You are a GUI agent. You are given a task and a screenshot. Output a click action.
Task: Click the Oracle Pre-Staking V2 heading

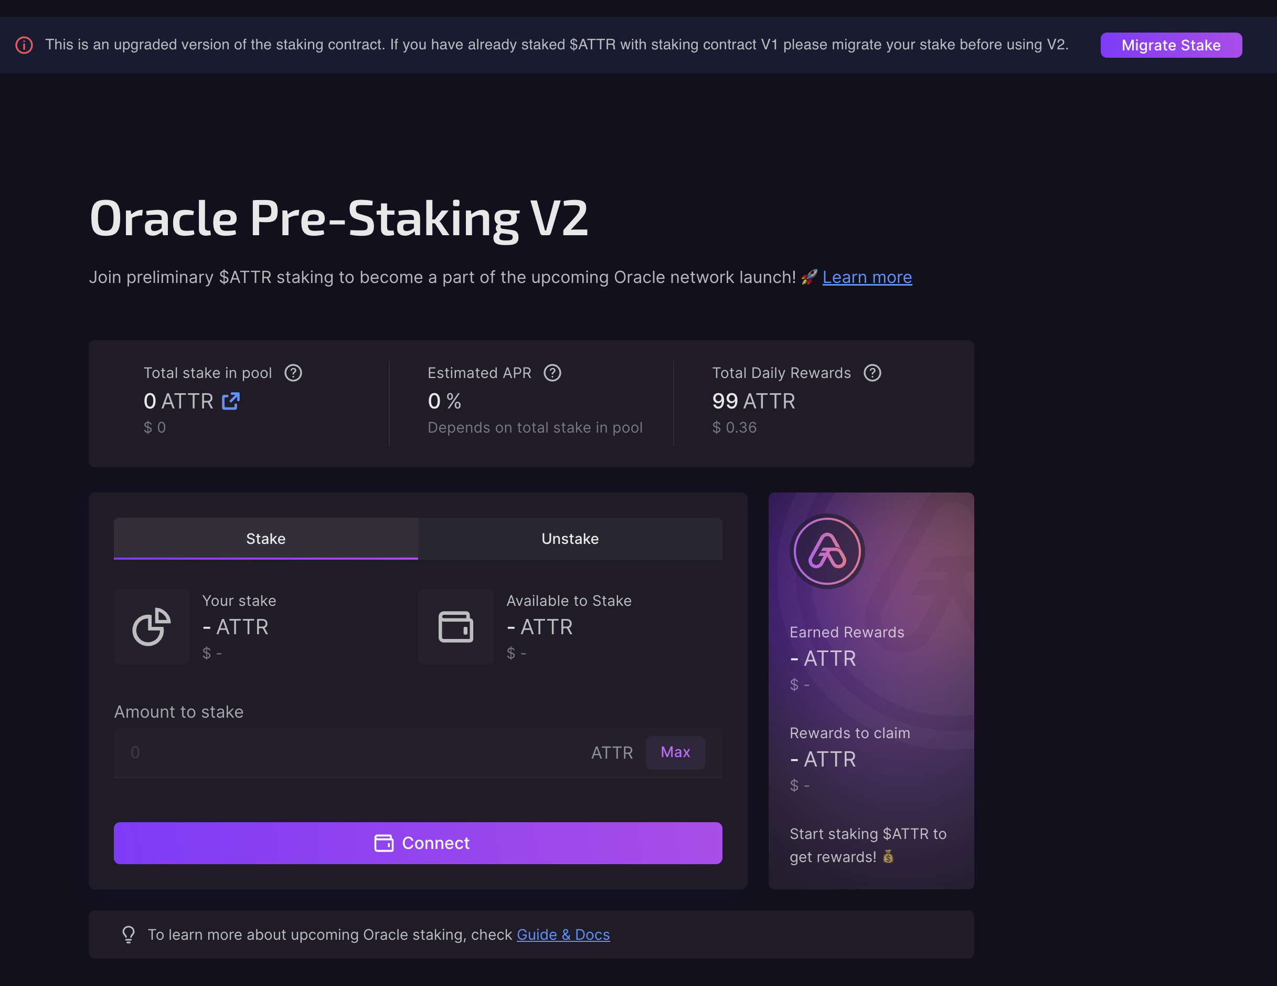click(x=338, y=218)
